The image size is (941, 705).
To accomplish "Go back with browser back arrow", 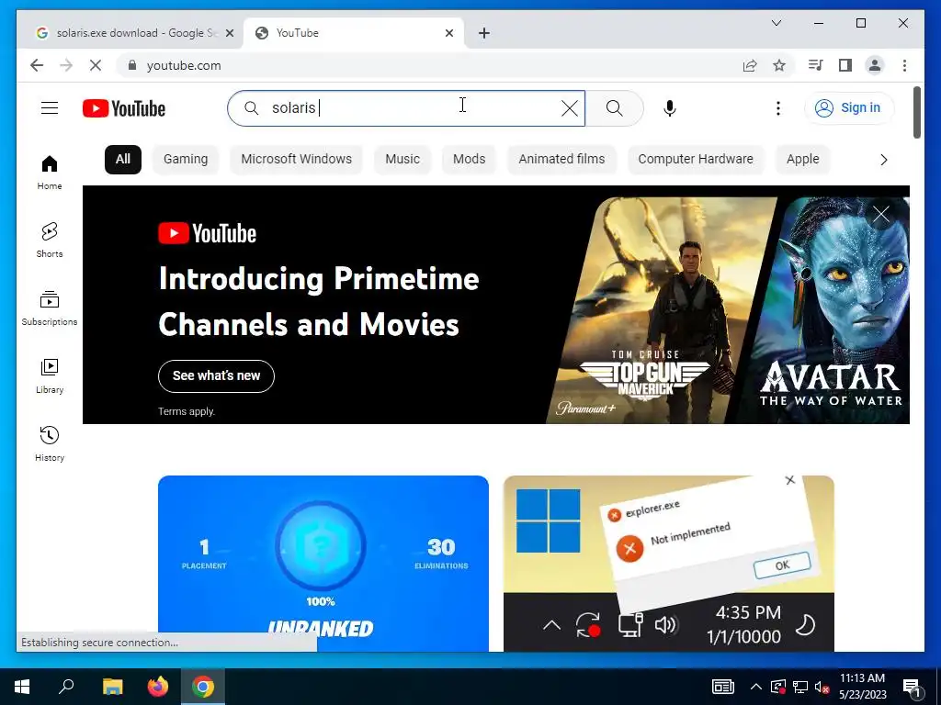I will tap(37, 65).
